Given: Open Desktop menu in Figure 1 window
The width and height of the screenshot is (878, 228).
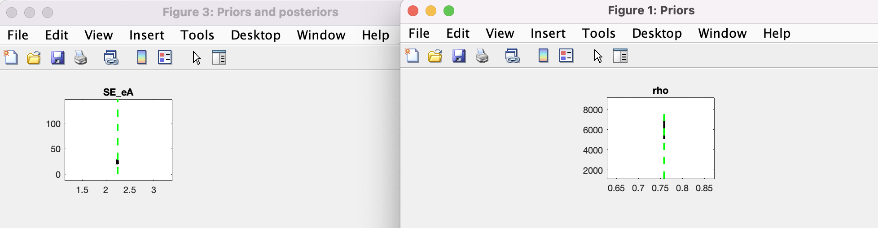Looking at the screenshot, I should click(657, 33).
